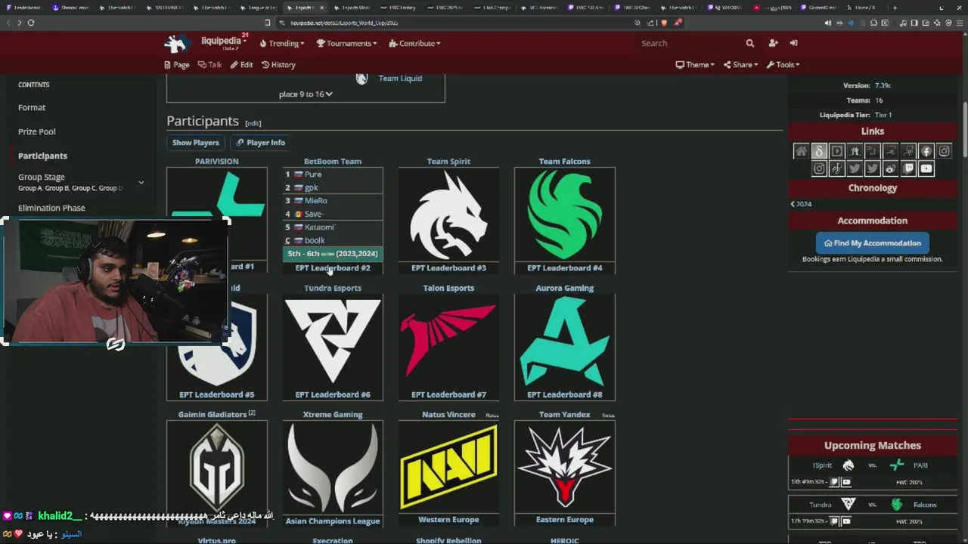The height and width of the screenshot is (544, 968).
Task: Click the Team Yandex logo
Action: [x=565, y=467]
